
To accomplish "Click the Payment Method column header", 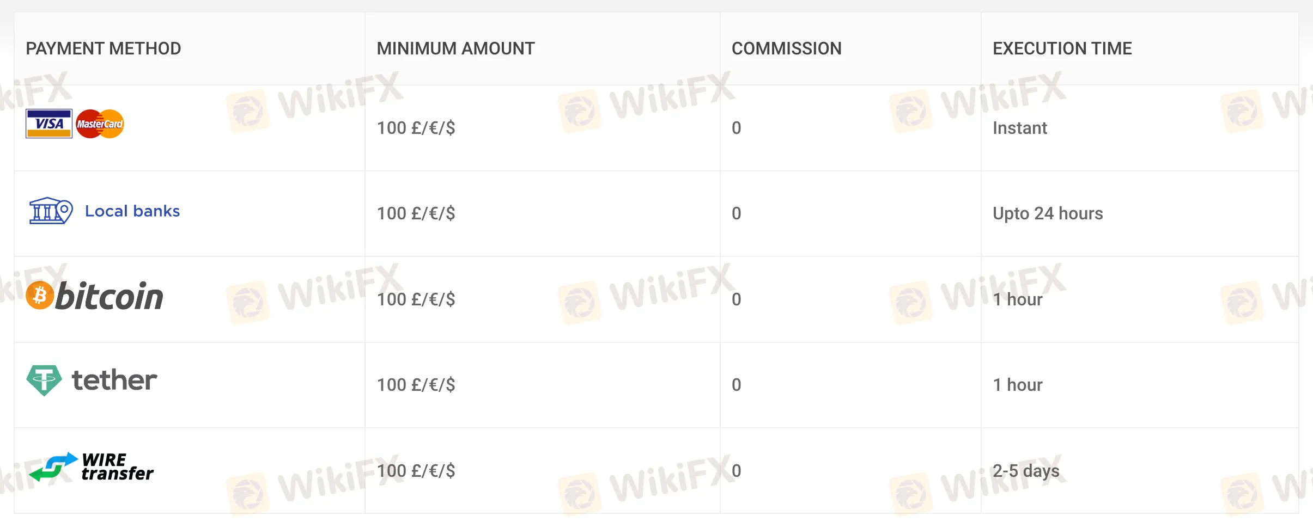I will click(104, 48).
